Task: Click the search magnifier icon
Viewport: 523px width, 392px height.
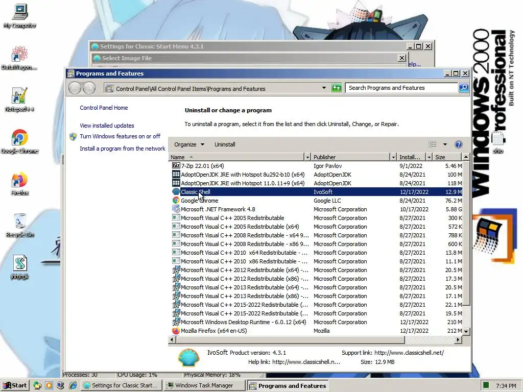Action: [x=464, y=88]
